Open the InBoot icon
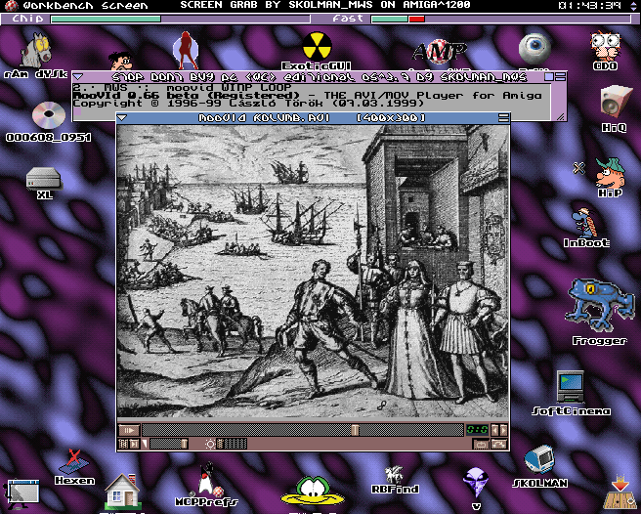641x514 pixels. [586, 228]
